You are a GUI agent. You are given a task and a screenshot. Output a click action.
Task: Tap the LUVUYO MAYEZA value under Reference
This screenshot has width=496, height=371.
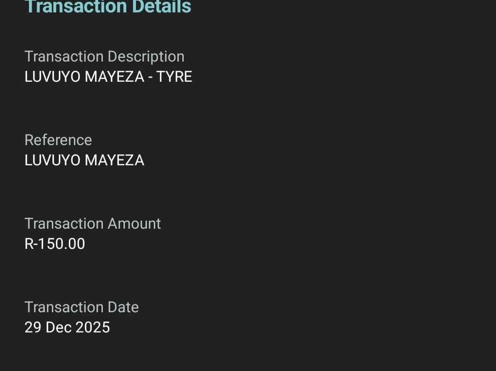[x=85, y=160]
